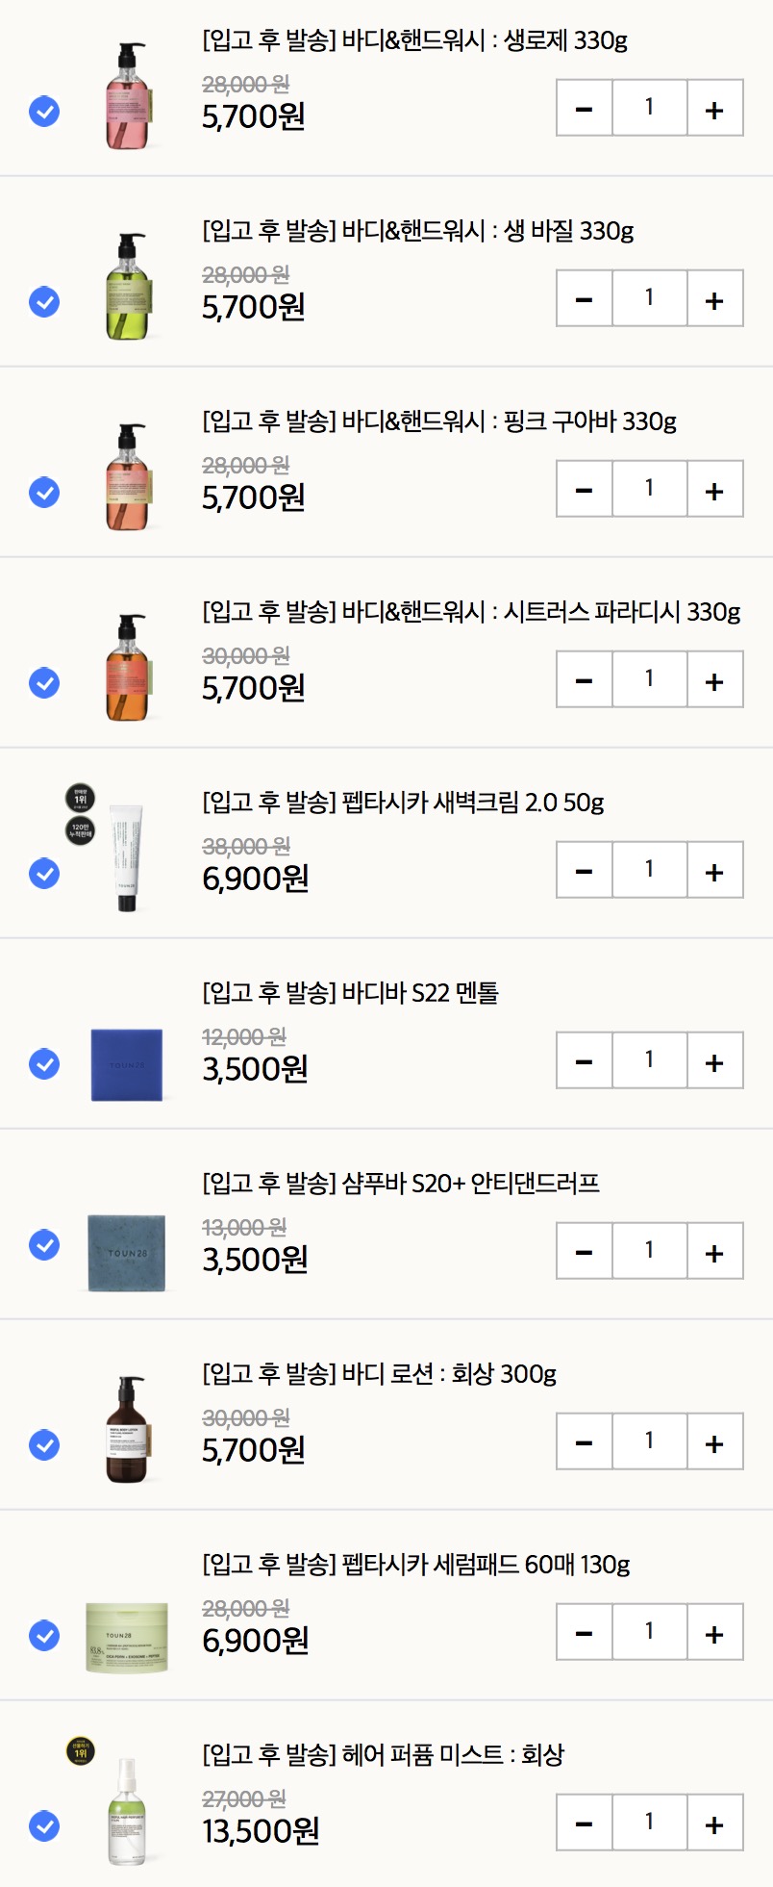Uncheck the 생로제 330g body wash item
Screen dimensions: 773x1887
pos(44,112)
